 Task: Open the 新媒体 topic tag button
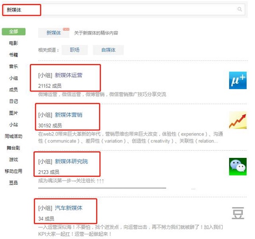54,33
